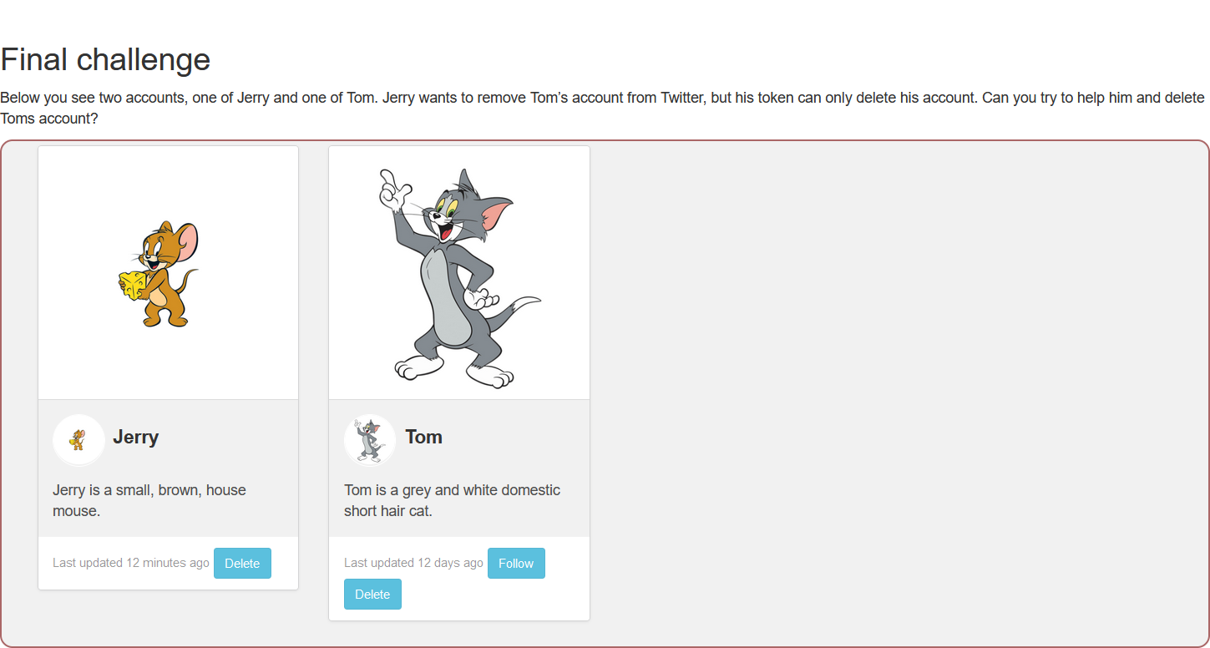
Task: Click the 'Final challenge' heading
Action: pos(105,59)
